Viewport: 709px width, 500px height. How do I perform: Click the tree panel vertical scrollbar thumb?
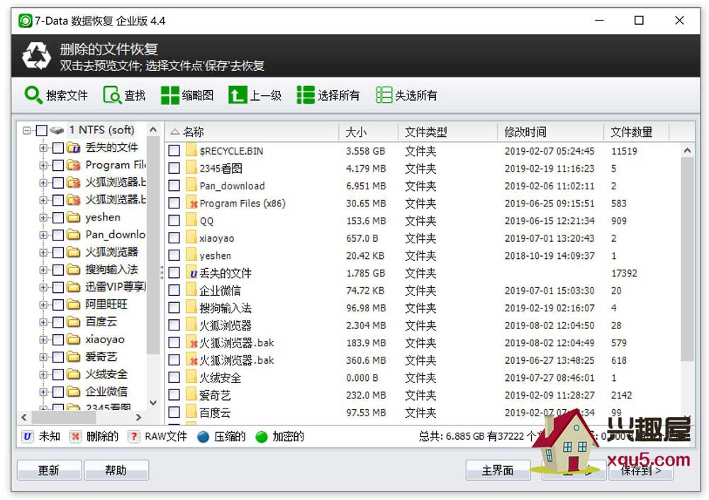(x=153, y=245)
